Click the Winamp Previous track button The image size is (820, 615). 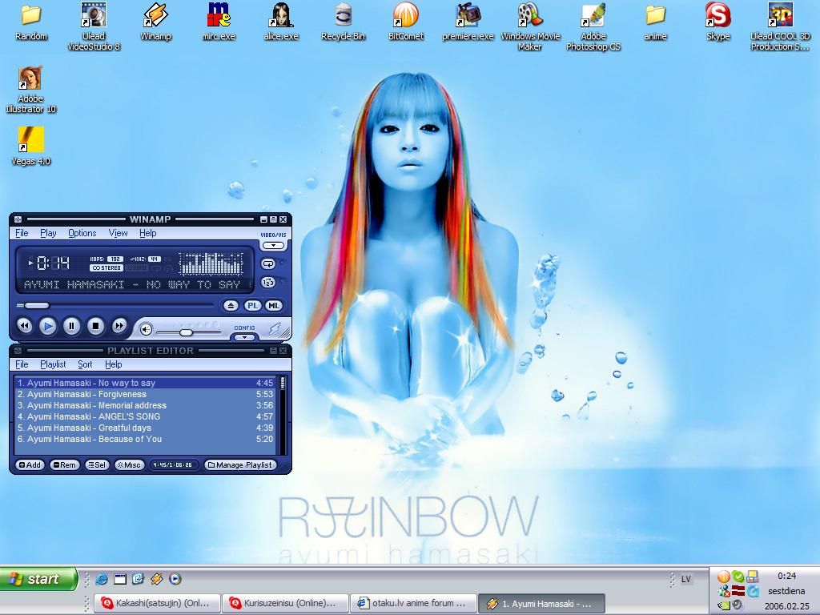point(24,327)
